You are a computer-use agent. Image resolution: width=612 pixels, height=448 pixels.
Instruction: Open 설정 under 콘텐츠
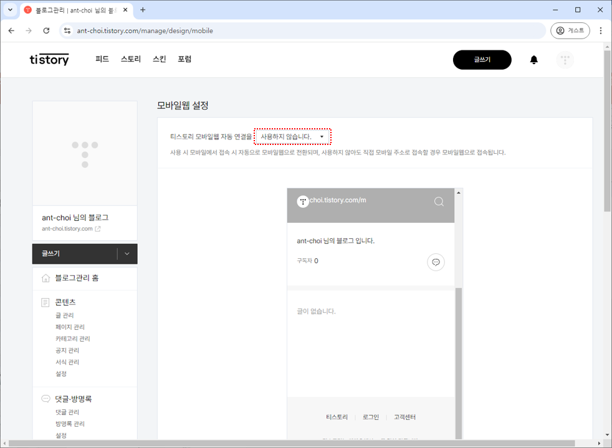[x=61, y=373]
